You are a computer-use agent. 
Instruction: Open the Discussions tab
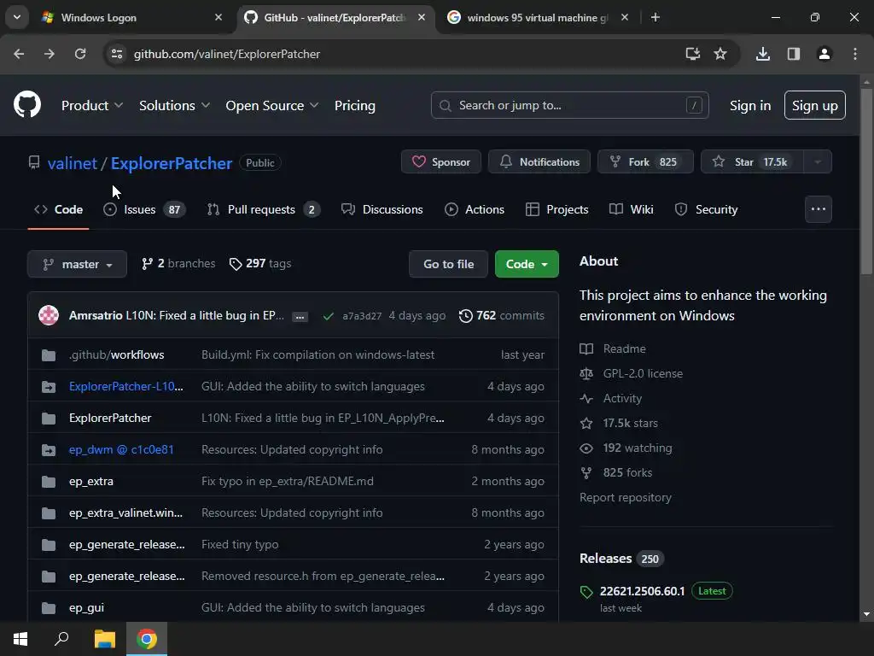point(382,210)
